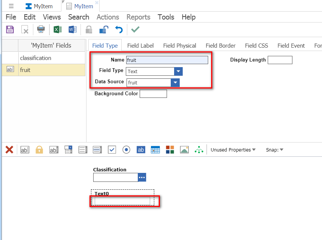This screenshot has width=322, height=240.
Task: Click the blue ab label field icon
Action: click(x=141, y=150)
